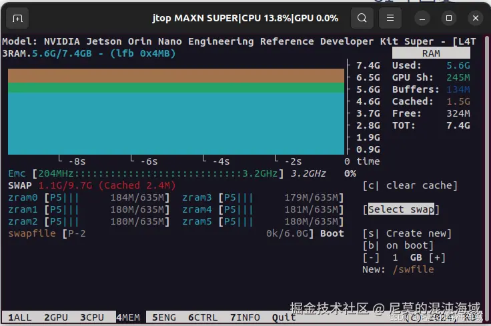Click the brown band in RAM chart
Viewport: 491px width, 326px height.
176,75
